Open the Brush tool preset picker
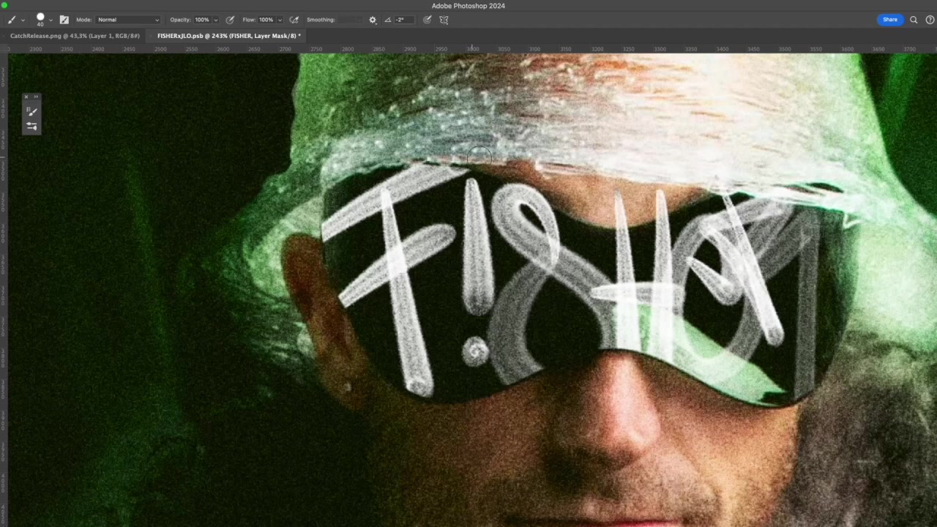This screenshot has width=937, height=527. click(x=12, y=20)
